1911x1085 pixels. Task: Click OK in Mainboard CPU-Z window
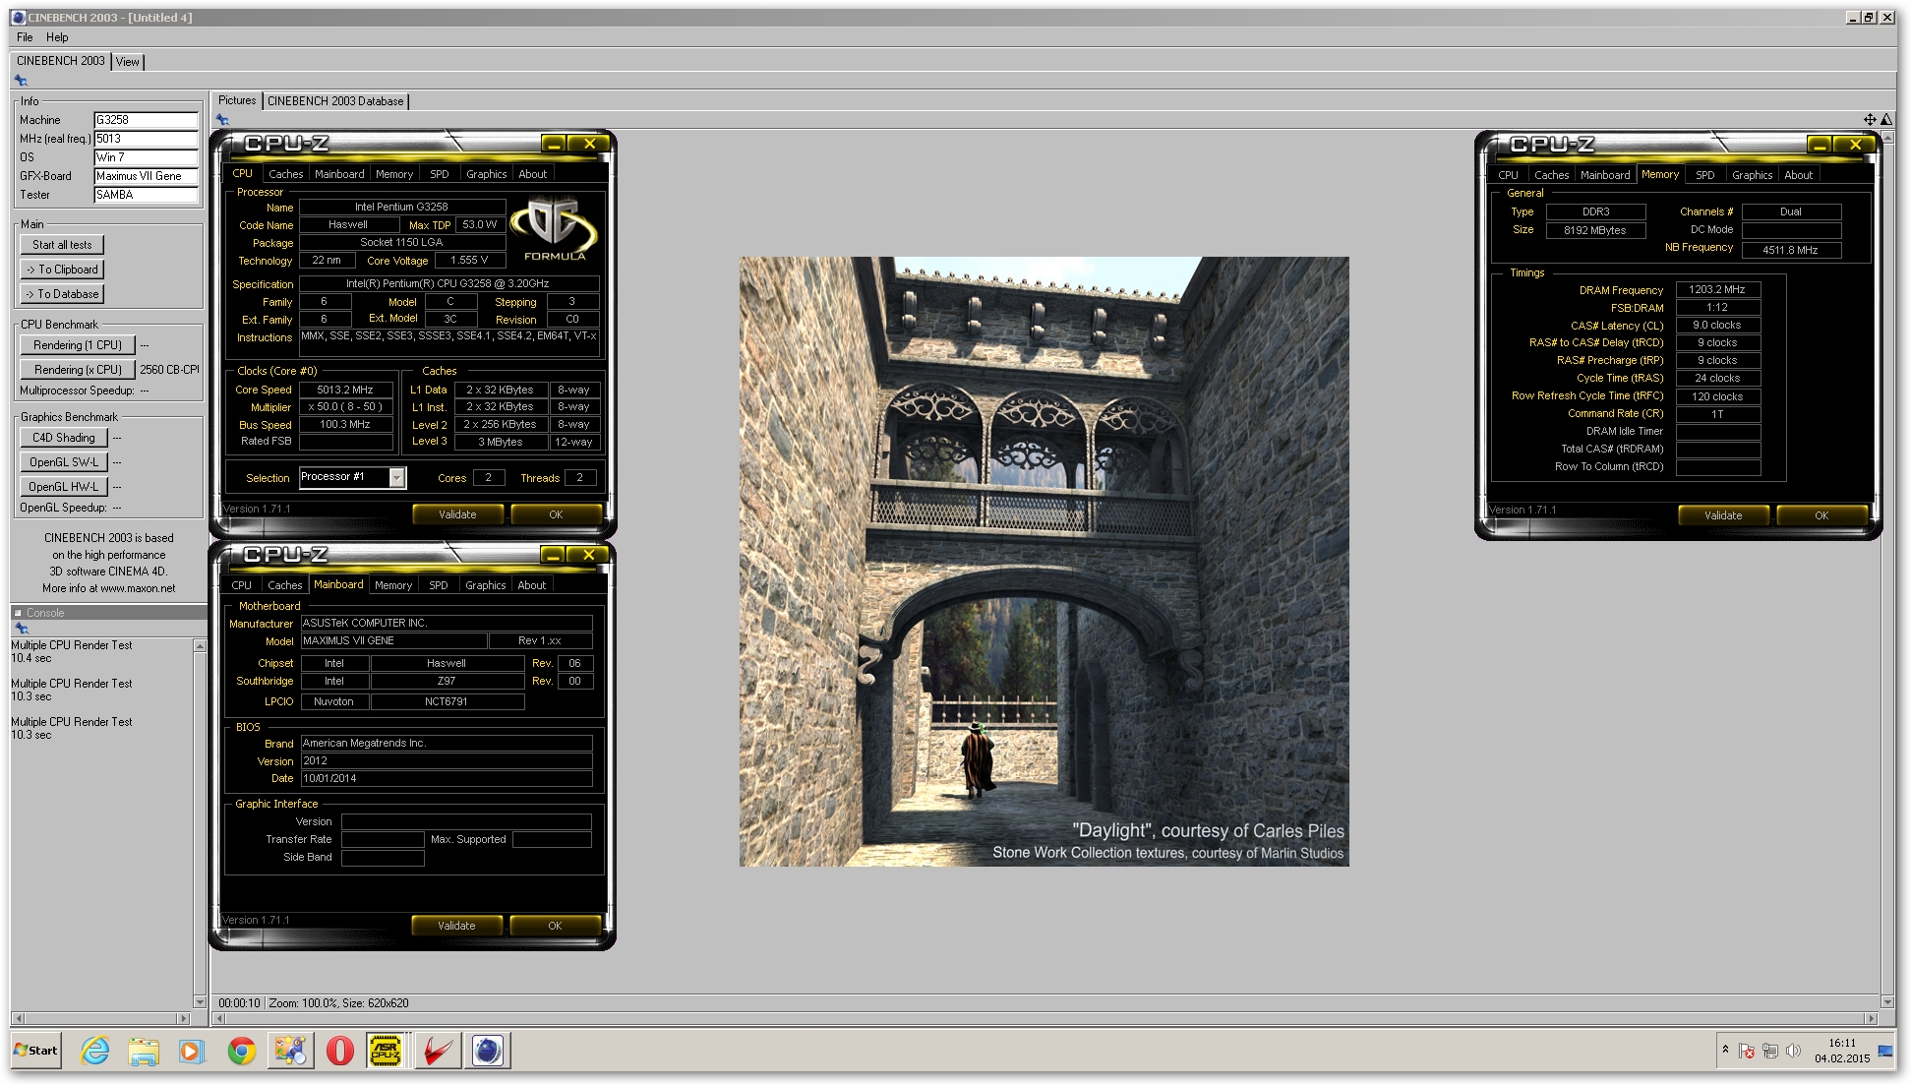click(555, 926)
